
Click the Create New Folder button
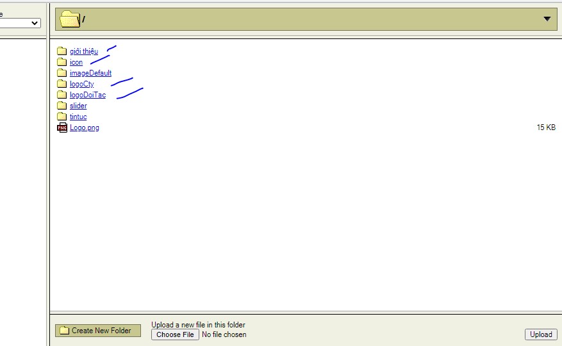[x=98, y=331]
